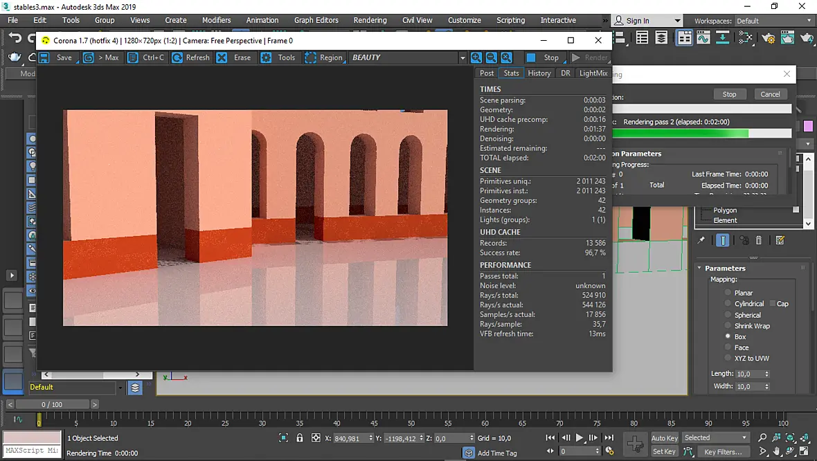Select Planar mapping option
The image size is (817, 461).
728,293
